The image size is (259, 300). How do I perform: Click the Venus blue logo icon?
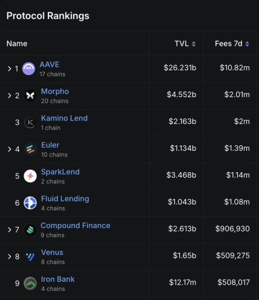[x=30, y=256]
